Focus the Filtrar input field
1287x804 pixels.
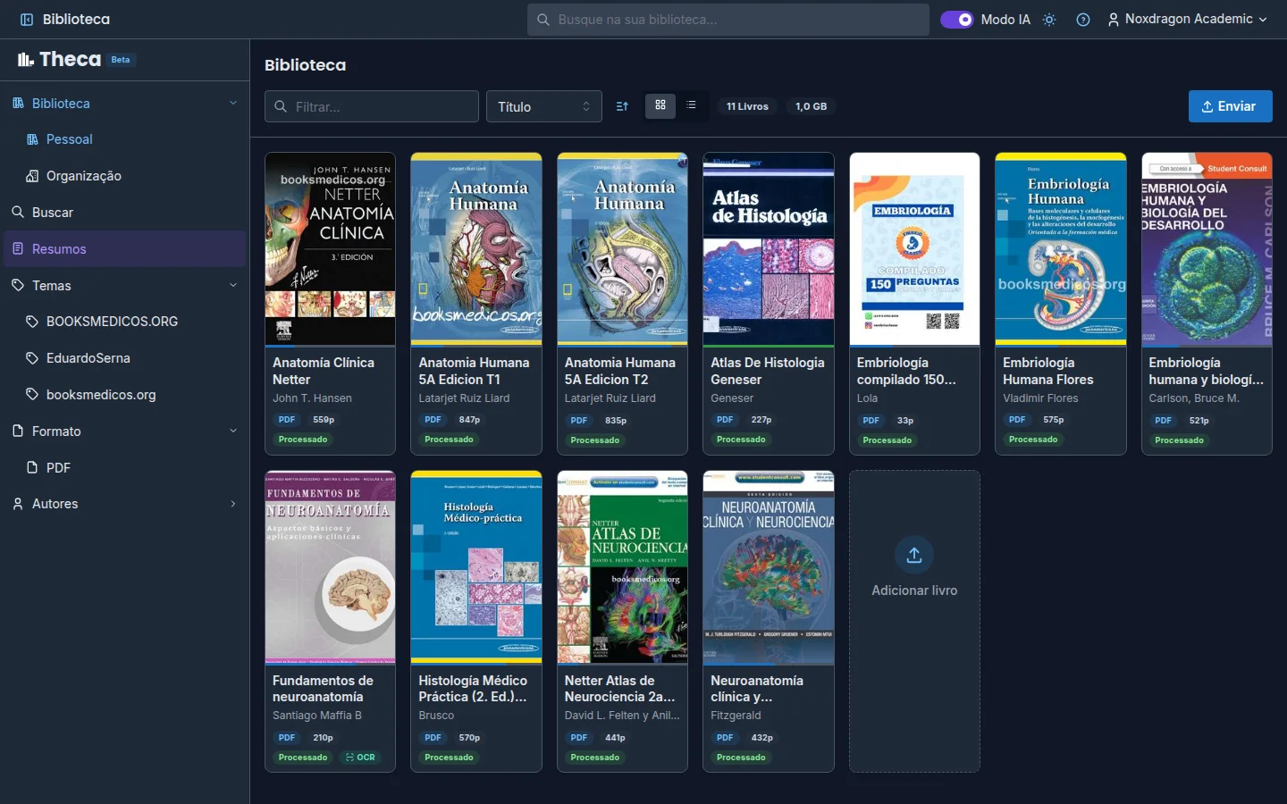pyautogui.click(x=372, y=107)
